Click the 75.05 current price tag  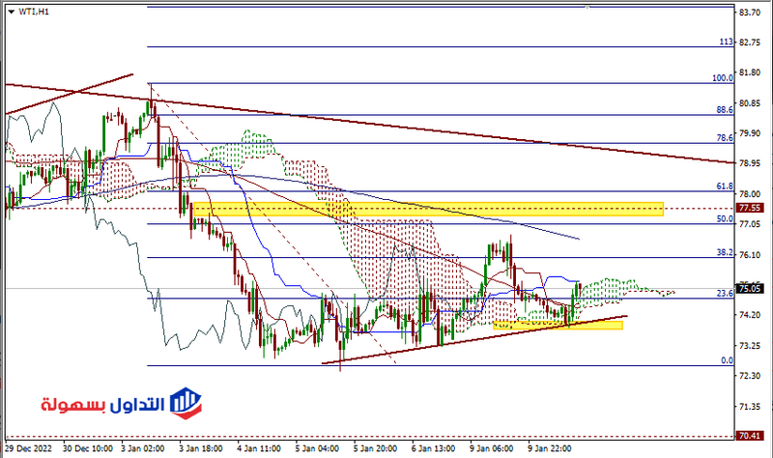[x=750, y=288]
